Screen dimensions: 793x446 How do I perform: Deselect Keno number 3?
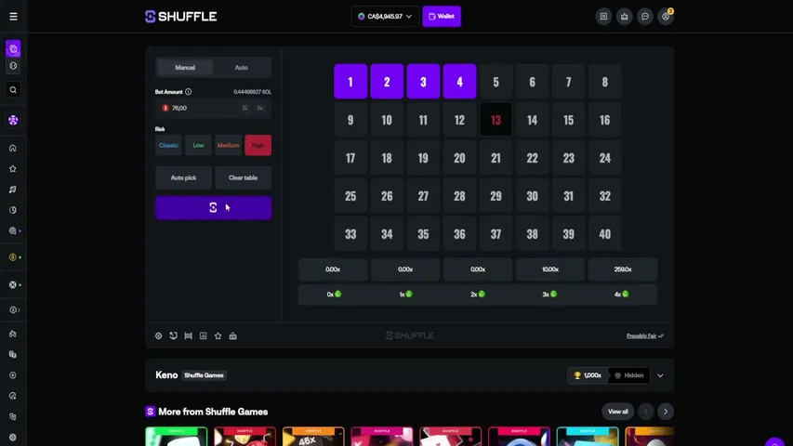(x=423, y=82)
